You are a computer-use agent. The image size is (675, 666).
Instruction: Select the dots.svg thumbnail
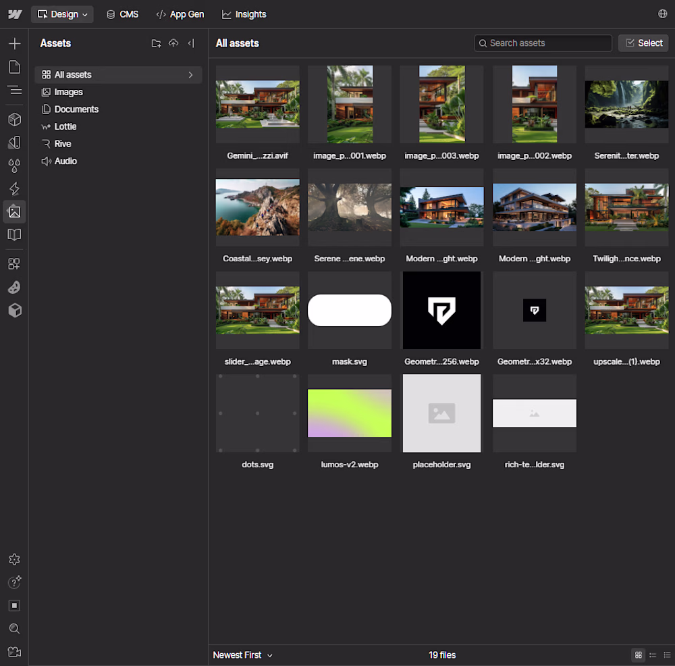pyautogui.click(x=257, y=413)
